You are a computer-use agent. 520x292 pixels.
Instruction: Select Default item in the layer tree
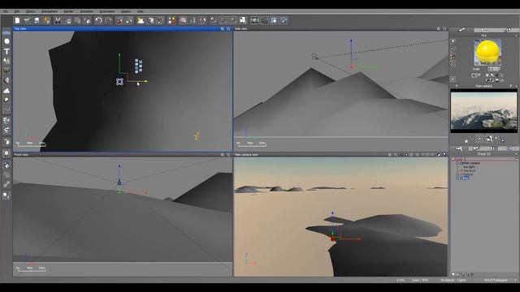(468, 174)
